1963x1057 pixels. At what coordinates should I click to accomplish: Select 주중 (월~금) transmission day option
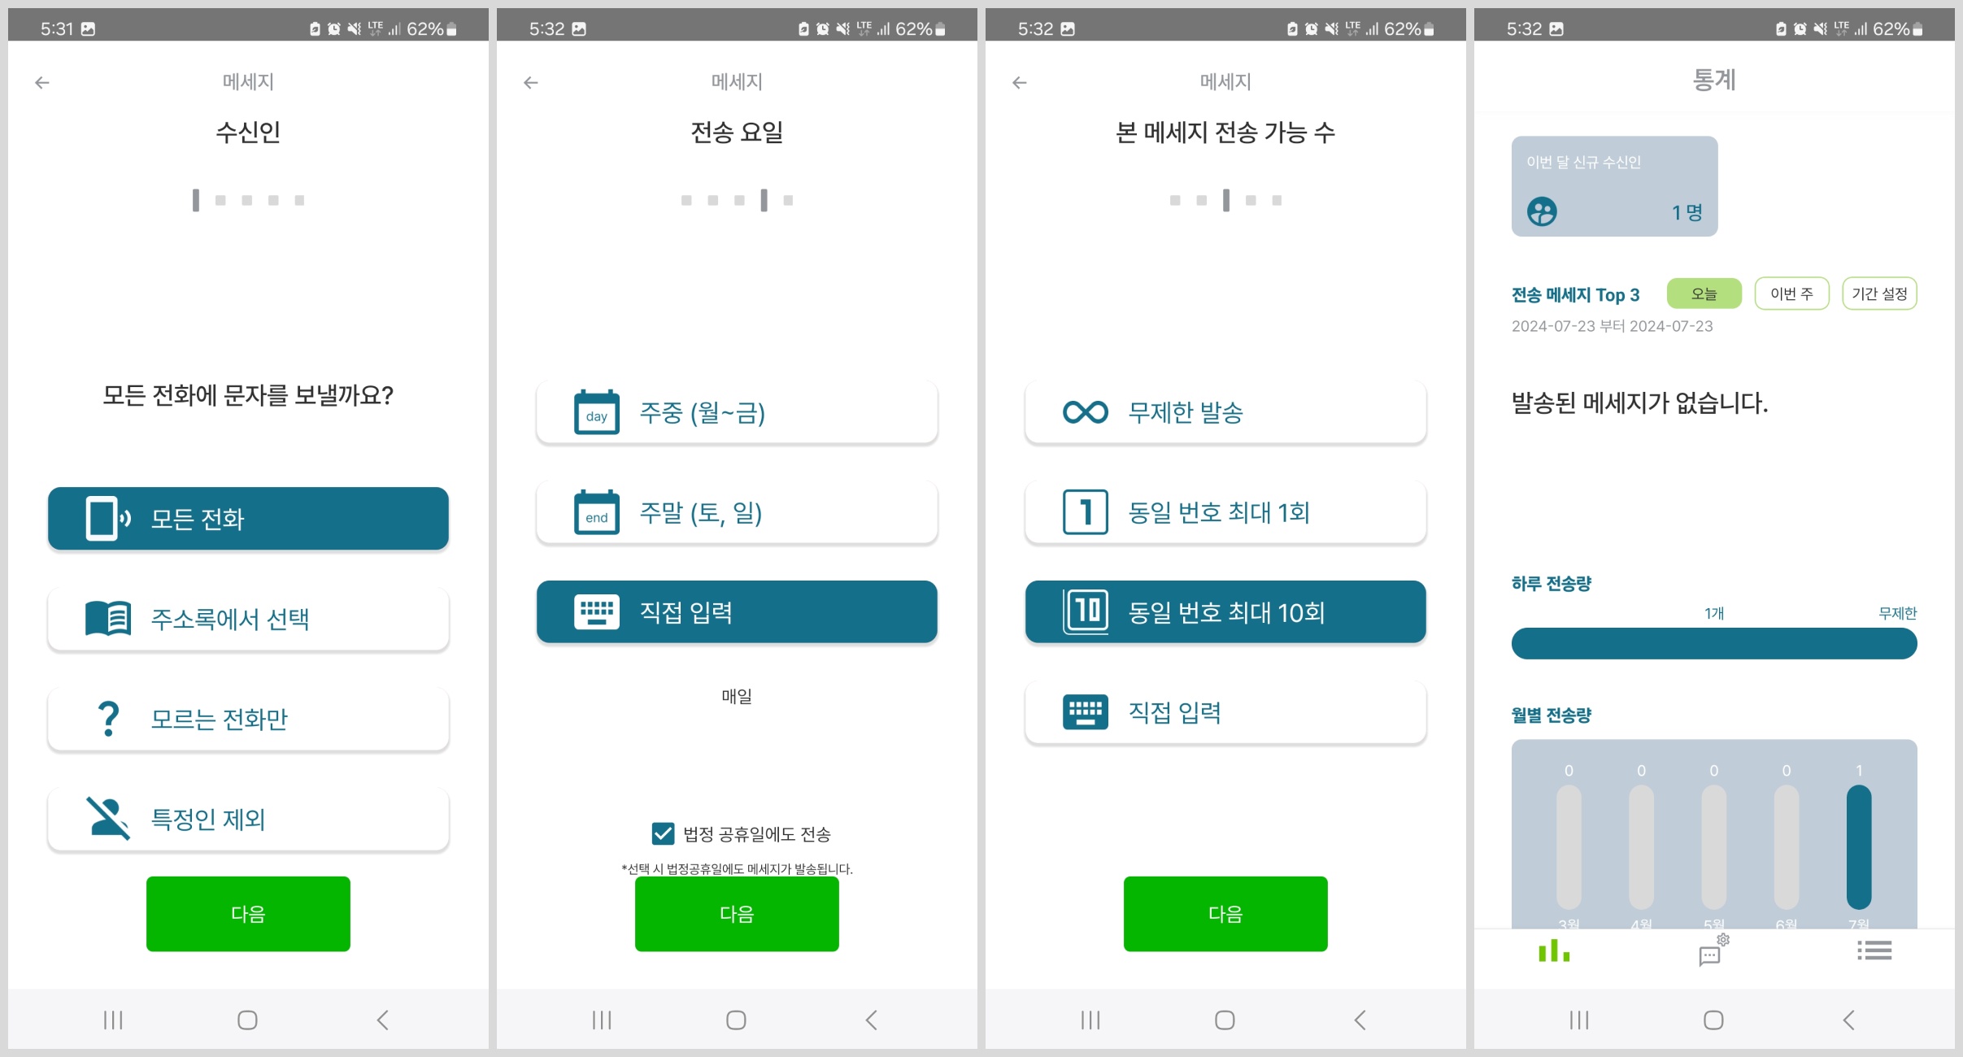tap(735, 414)
